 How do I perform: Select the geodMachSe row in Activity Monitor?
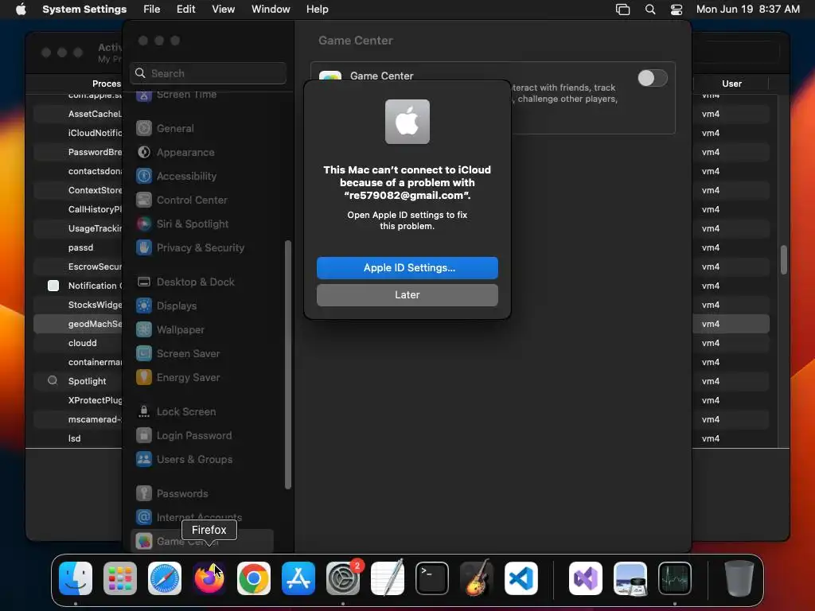(78, 324)
